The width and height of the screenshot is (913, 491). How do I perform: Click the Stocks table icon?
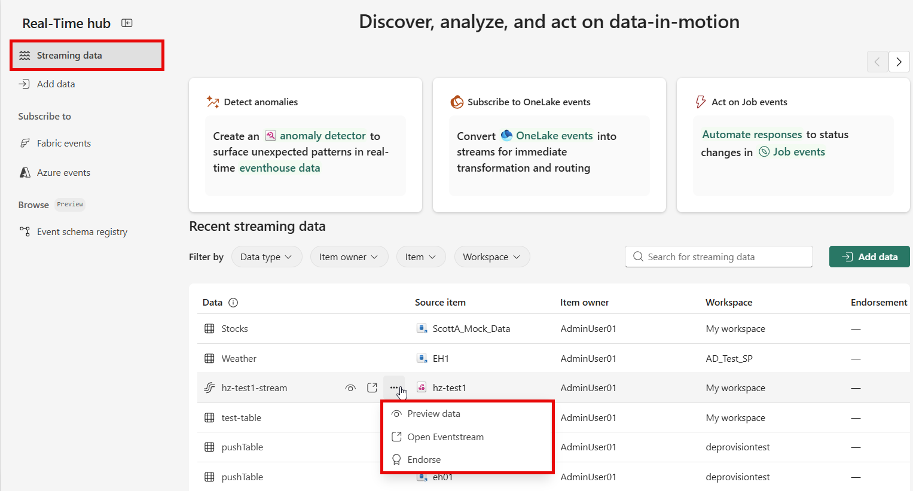[x=209, y=329]
